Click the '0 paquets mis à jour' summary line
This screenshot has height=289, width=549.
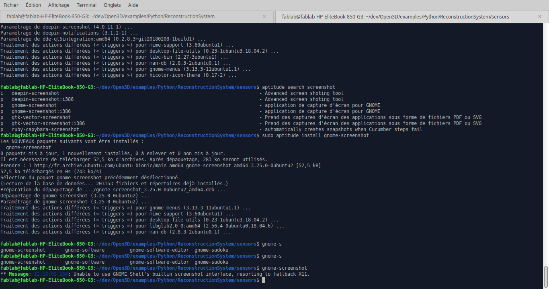pos(113,154)
